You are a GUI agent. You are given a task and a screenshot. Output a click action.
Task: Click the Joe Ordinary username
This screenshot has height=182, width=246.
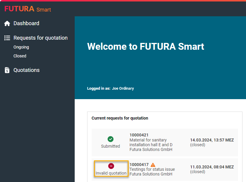click(x=123, y=88)
